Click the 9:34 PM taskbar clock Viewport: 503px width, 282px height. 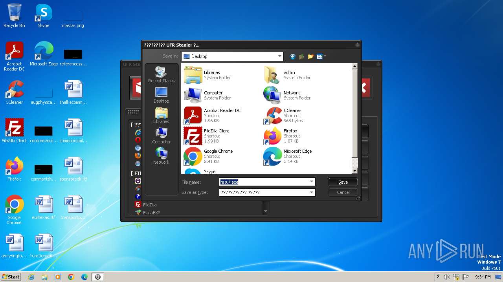coord(483,277)
